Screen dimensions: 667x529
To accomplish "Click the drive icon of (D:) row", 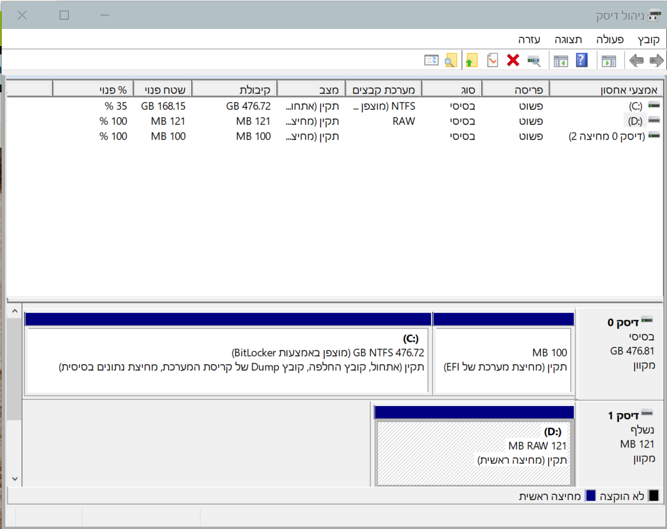I will tap(654, 121).
